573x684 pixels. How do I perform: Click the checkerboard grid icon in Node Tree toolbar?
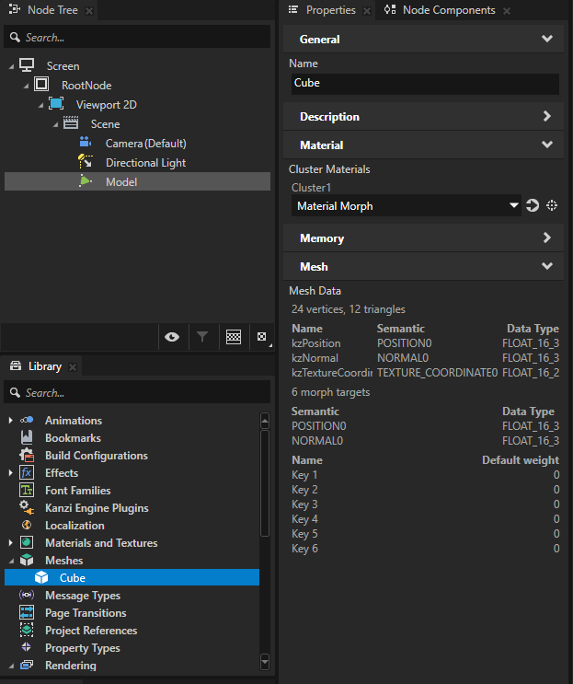(234, 338)
